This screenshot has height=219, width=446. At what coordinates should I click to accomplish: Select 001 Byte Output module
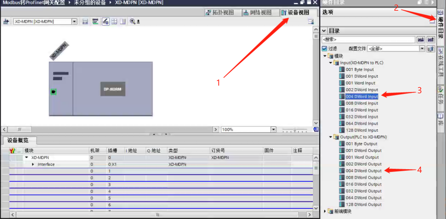click(361, 144)
